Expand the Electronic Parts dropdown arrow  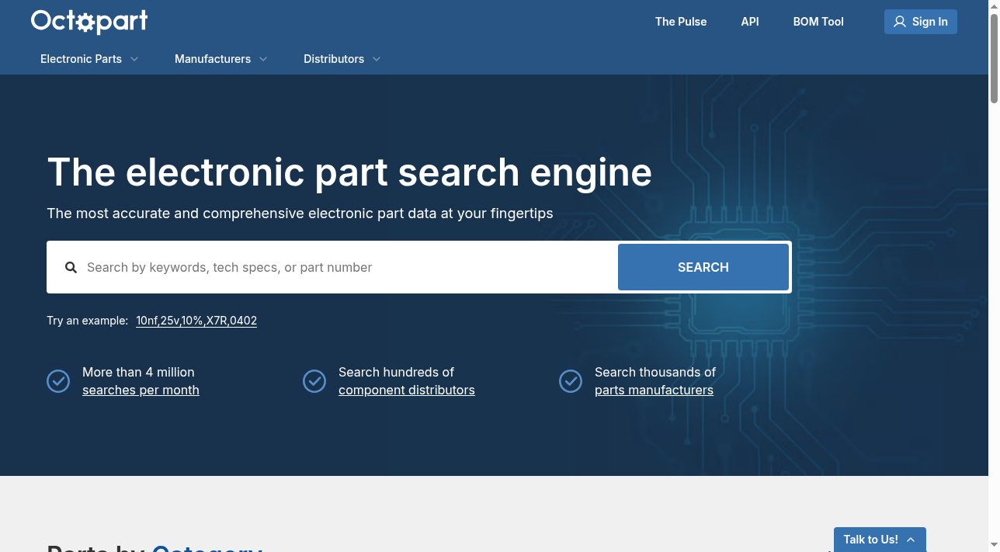[x=134, y=59]
